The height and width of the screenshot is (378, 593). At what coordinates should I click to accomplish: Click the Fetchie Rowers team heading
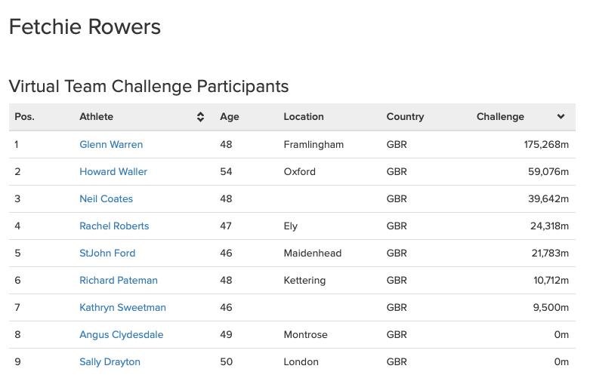pos(85,27)
